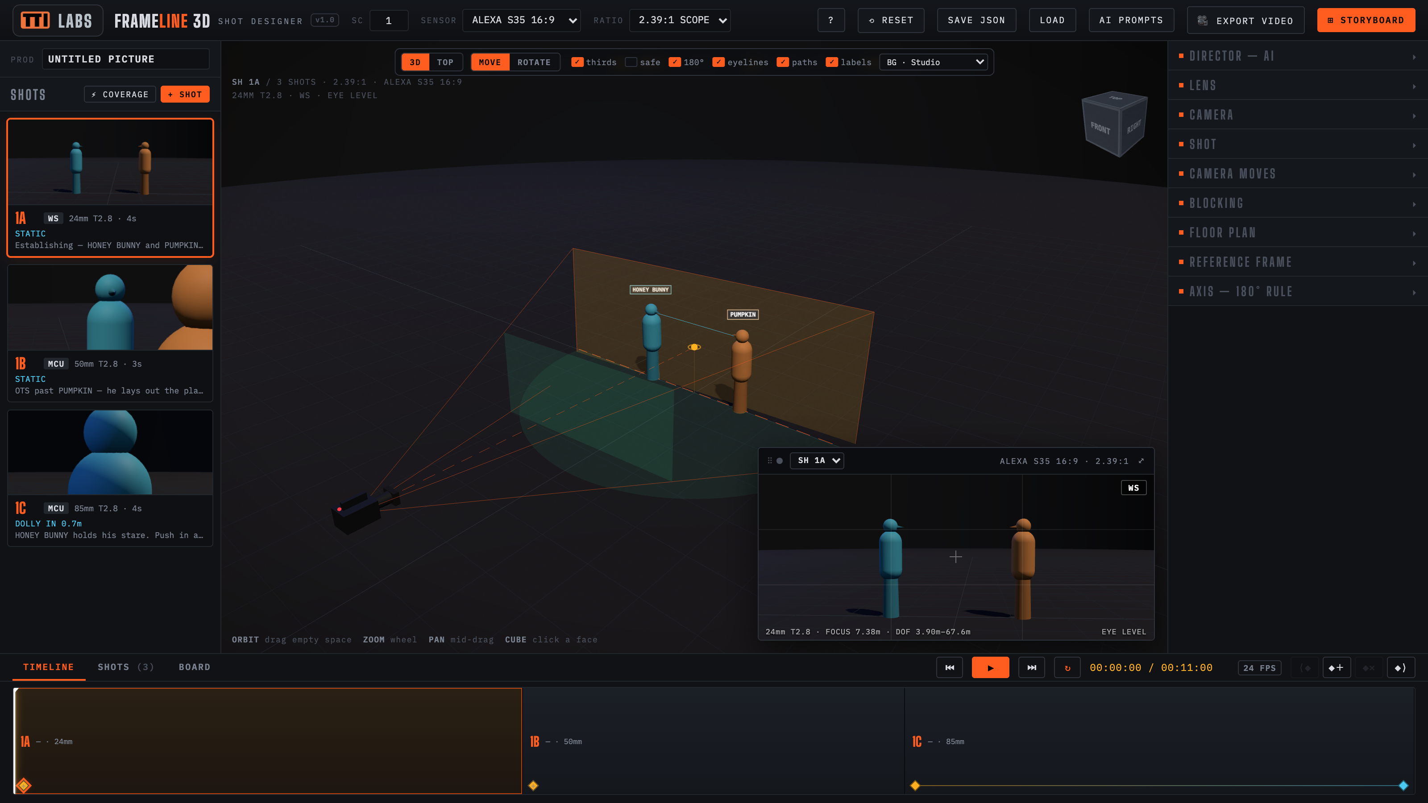Image resolution: width=1428 pixels, height=803 pixels.
Task: Expand the camera preview with the arrow icon
Action: (x=1141, y=460)
